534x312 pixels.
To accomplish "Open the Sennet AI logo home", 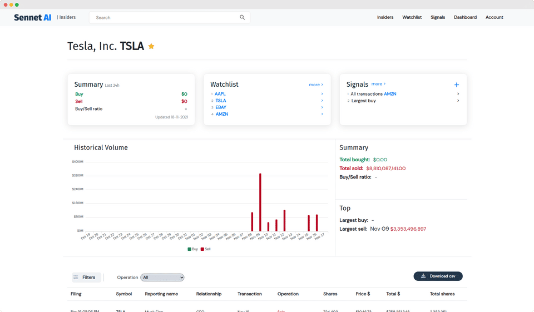I will pyautogui.click(x=33, y=17).
